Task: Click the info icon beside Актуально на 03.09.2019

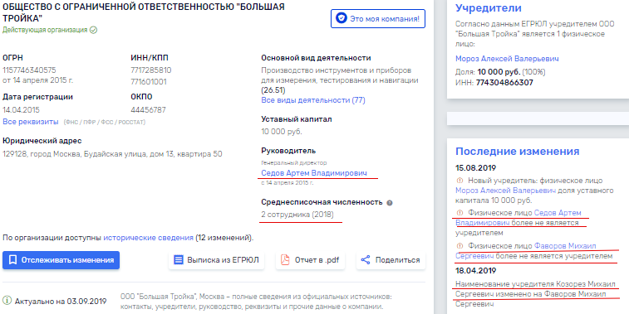Action: (x=7, y=300)
